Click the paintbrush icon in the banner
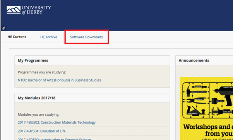Viewport: 233px width, 140px height. [x=218, y=101]
